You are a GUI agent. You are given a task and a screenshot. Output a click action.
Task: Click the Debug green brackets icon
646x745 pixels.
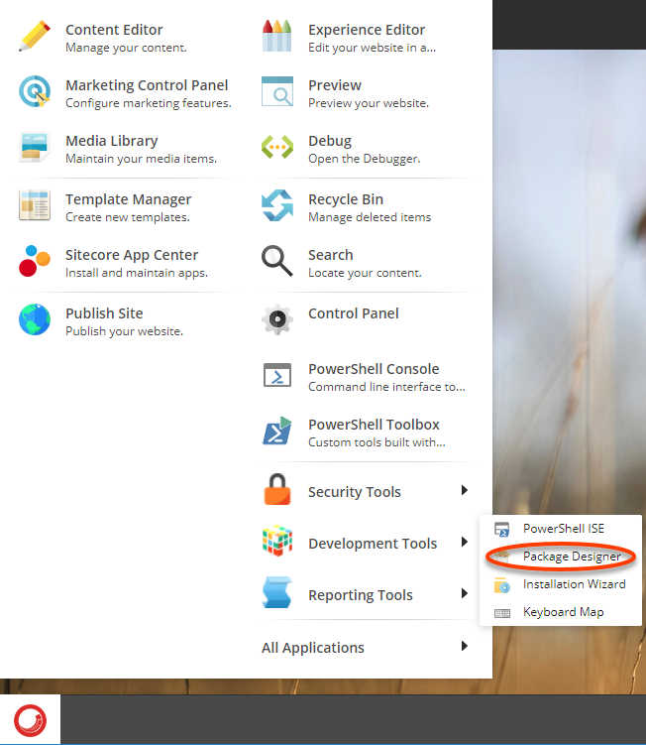tap(277, 147)
